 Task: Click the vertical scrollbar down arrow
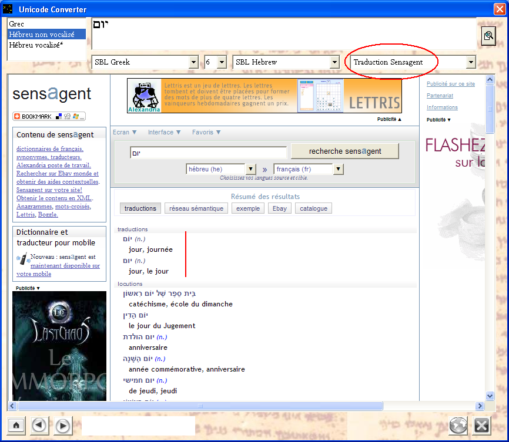pos(490,396)
